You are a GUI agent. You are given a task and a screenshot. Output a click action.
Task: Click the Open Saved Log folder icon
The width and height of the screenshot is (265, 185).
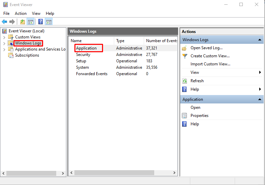click(185, 48)
